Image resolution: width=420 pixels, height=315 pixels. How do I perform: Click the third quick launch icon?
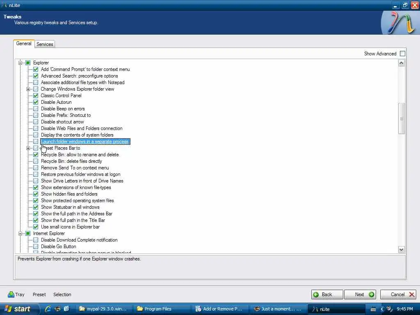(x=66, y=309)
